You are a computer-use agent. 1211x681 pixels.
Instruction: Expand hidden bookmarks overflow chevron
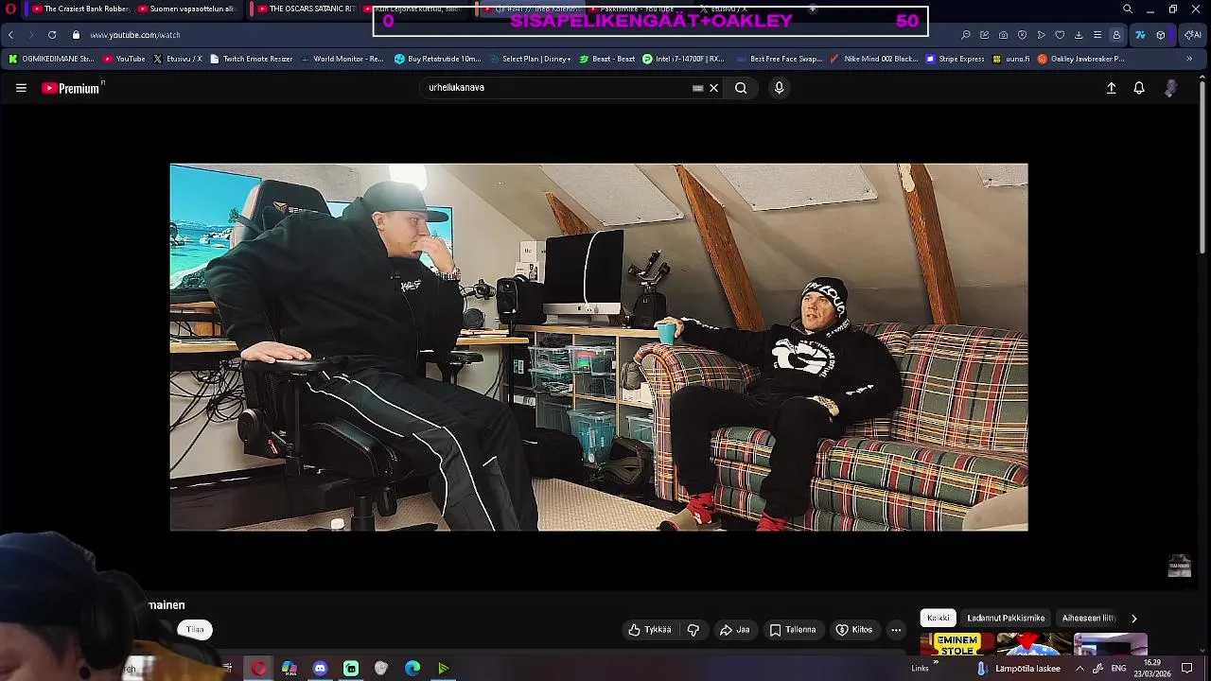[1189, 59]
